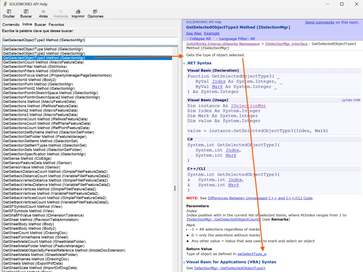Click the index list scrollbar thumb
The width and height of the screenshot is (363, 272).
[x=175, y=188]
